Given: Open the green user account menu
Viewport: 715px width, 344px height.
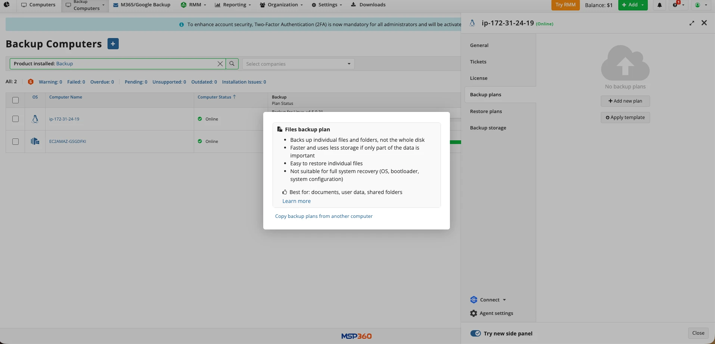Looking at the screenshot, I should (701, 5).
